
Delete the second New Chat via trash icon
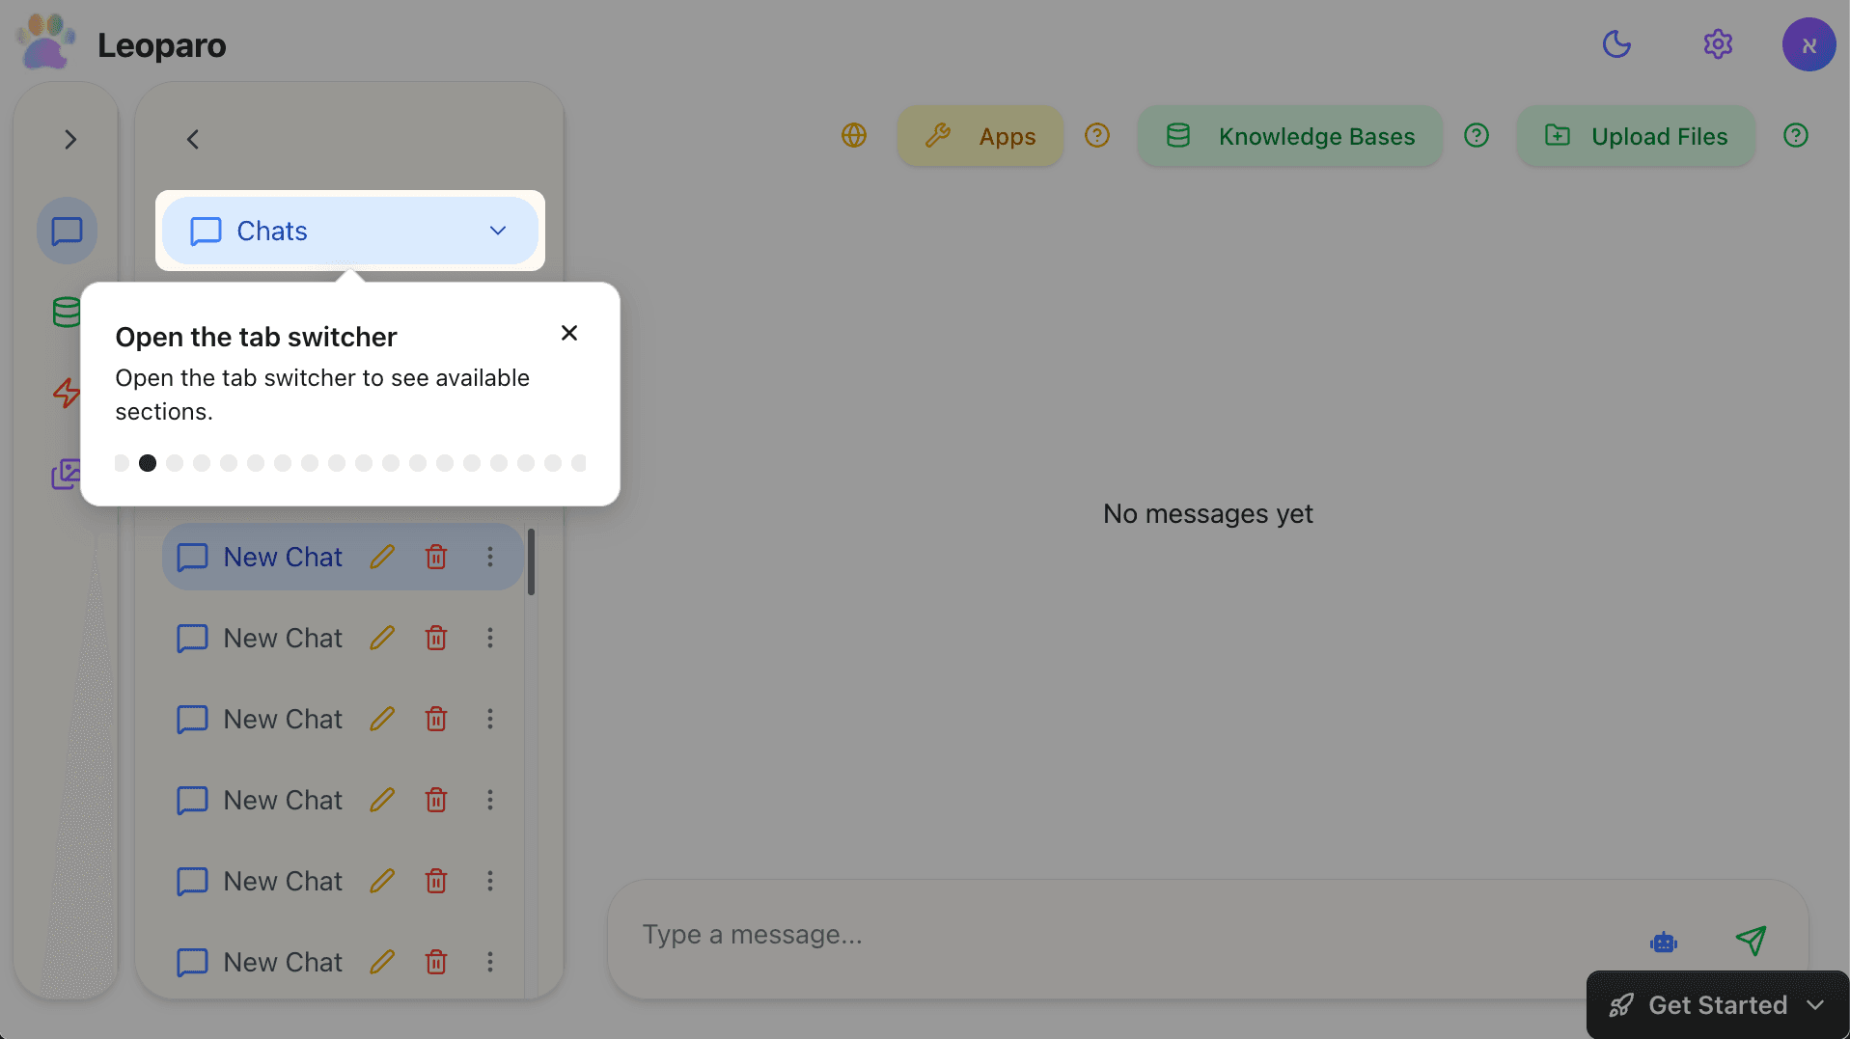[x=435, y=638]
